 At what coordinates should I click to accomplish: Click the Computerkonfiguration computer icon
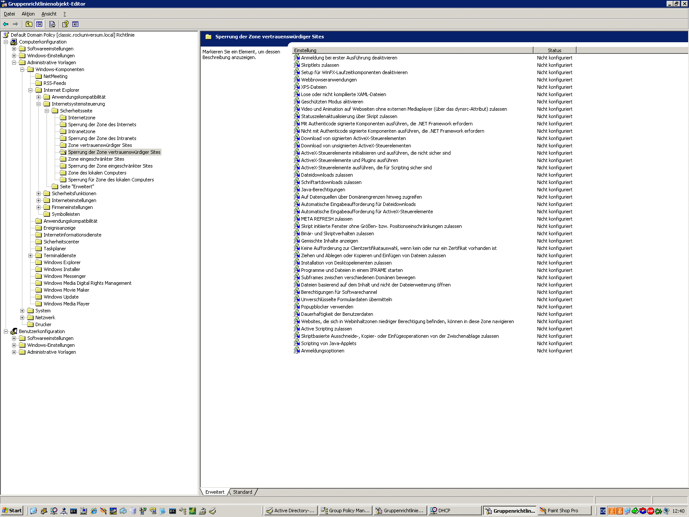point(14,42)
